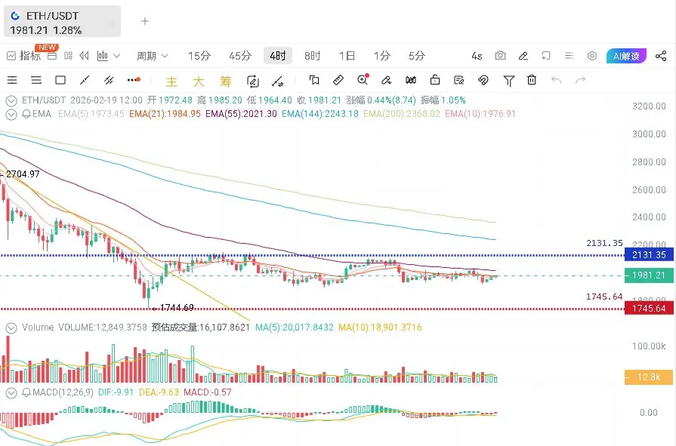
Task: Click the 大 indicator button
Action: 199,81
